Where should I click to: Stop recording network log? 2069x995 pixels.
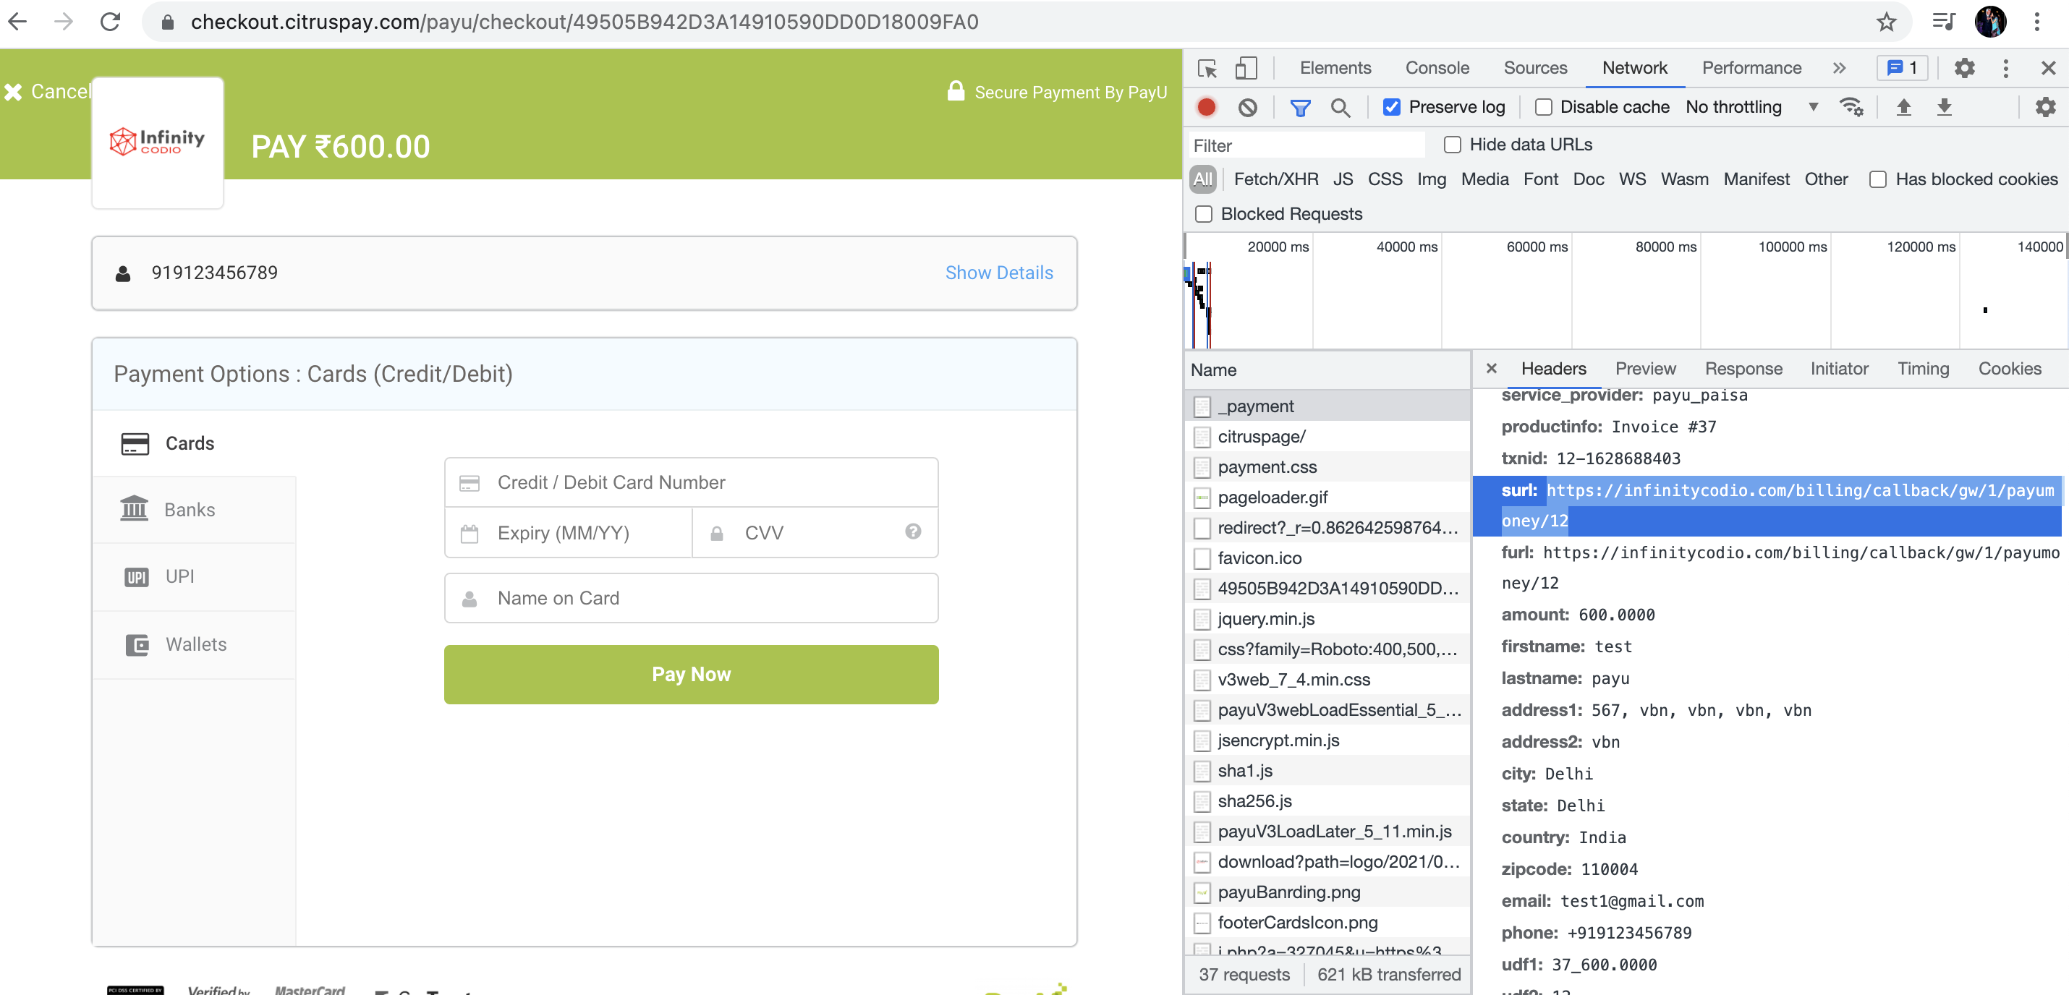(x=1207, y=107)
